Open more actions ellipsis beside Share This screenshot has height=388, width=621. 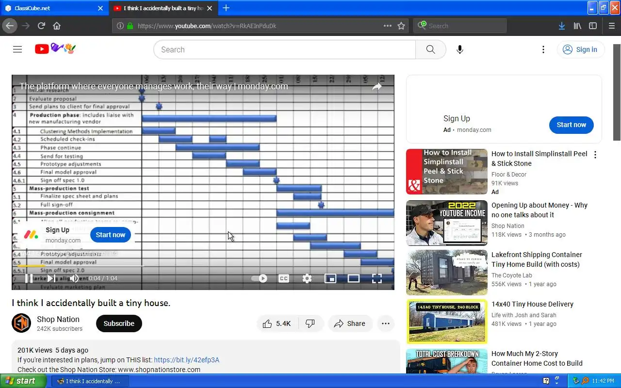386,323
